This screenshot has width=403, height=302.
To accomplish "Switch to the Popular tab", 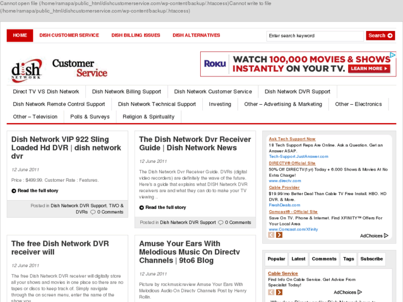I will pos(276,259).
